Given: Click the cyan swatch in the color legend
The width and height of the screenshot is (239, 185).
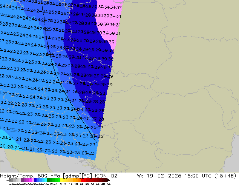Looking at the screenshot, I should click(46, 180).
